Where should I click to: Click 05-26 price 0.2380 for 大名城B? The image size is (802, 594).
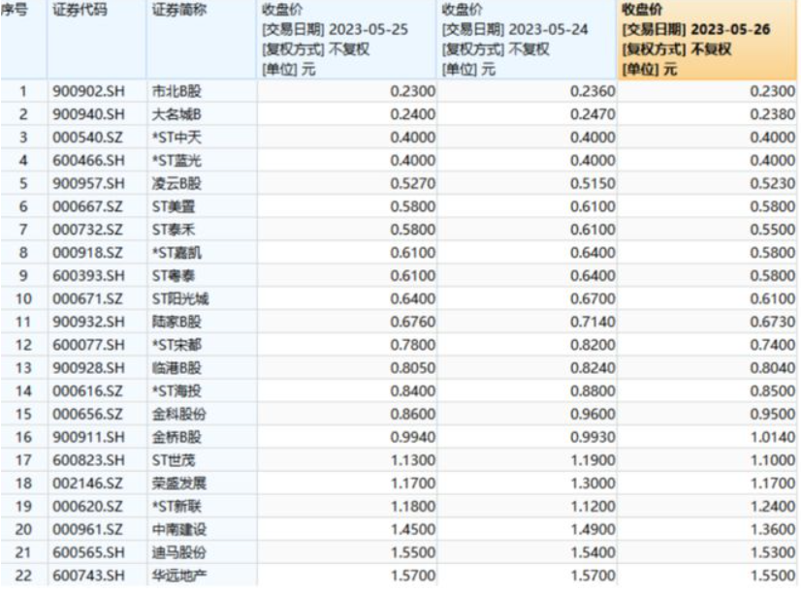tap(773, 114)
